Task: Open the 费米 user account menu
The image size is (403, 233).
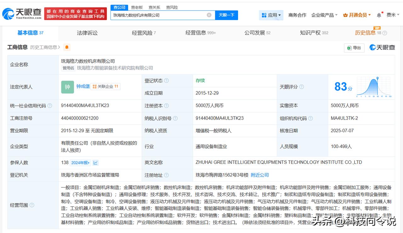Action: tap(392, 15)
